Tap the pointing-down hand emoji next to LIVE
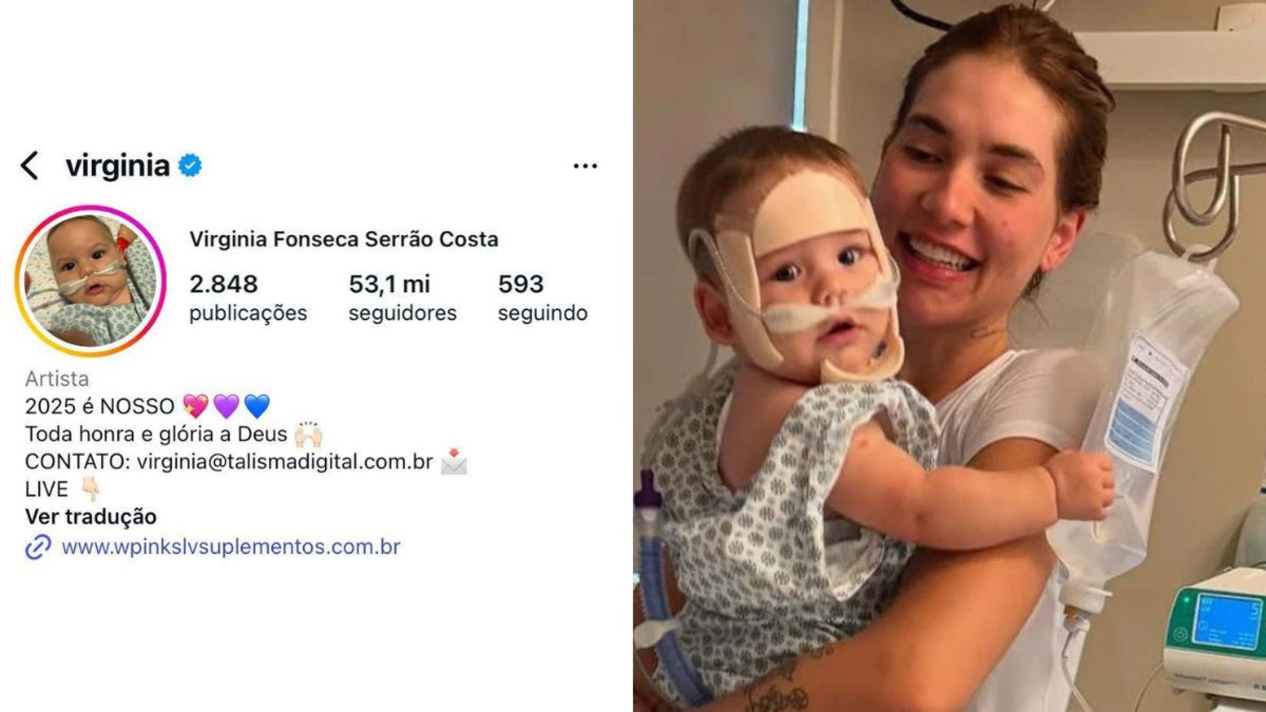 pos(91,489)
